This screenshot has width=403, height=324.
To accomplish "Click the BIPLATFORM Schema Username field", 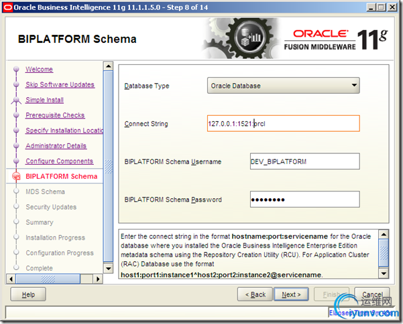I will tap(304, 161).
